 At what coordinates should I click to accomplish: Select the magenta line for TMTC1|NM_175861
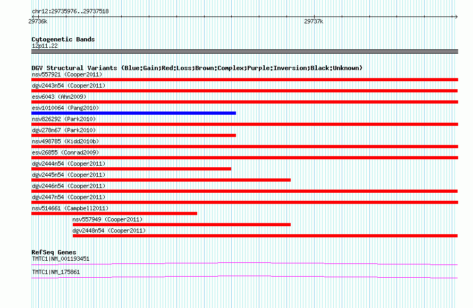point(244,277)
